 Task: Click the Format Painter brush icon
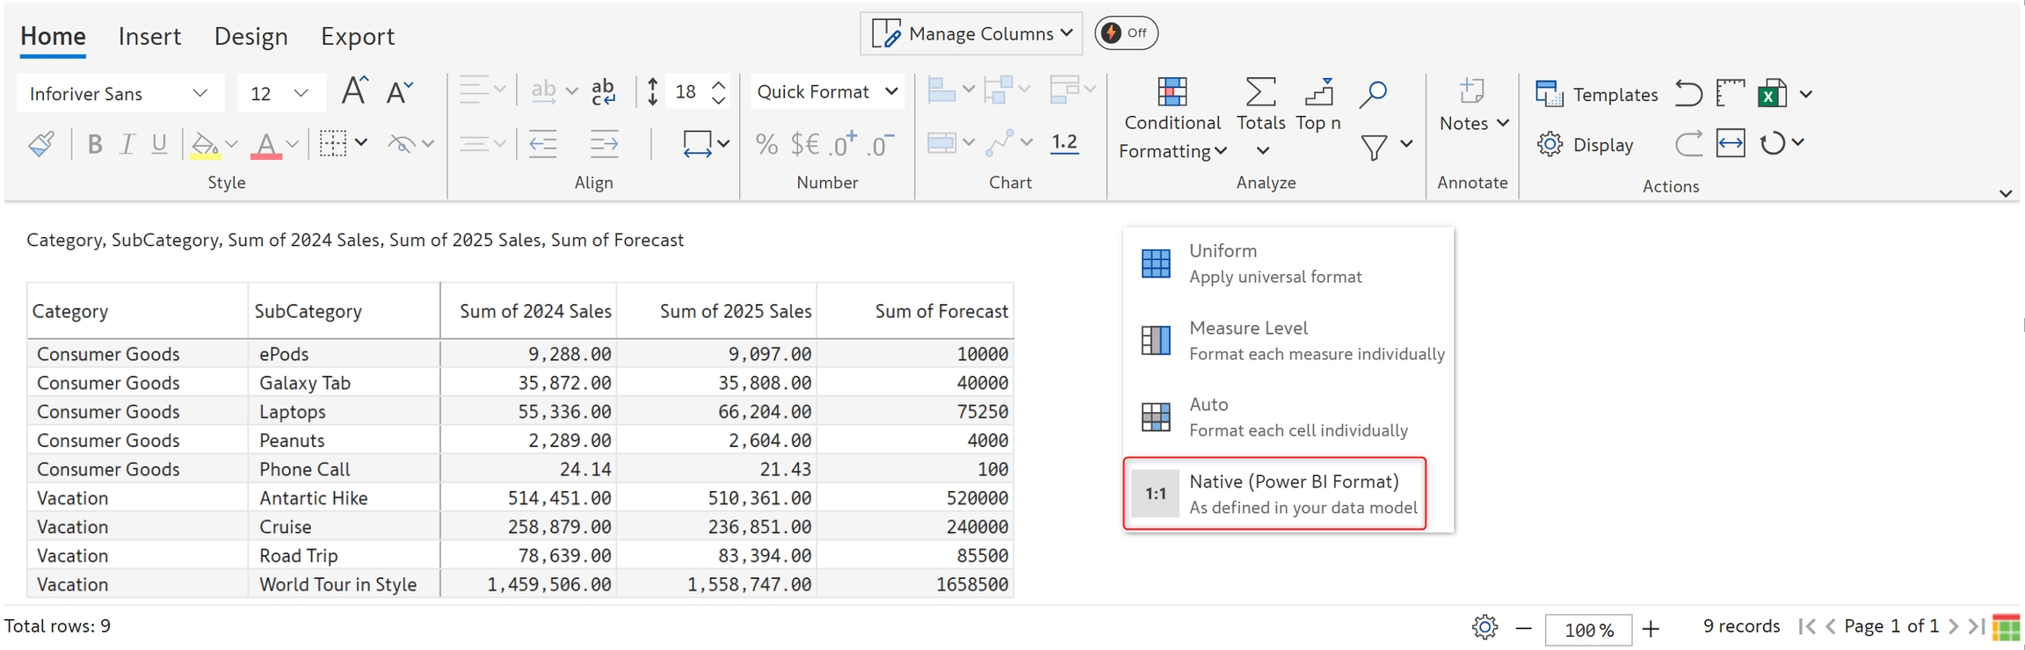pos(41,144)
